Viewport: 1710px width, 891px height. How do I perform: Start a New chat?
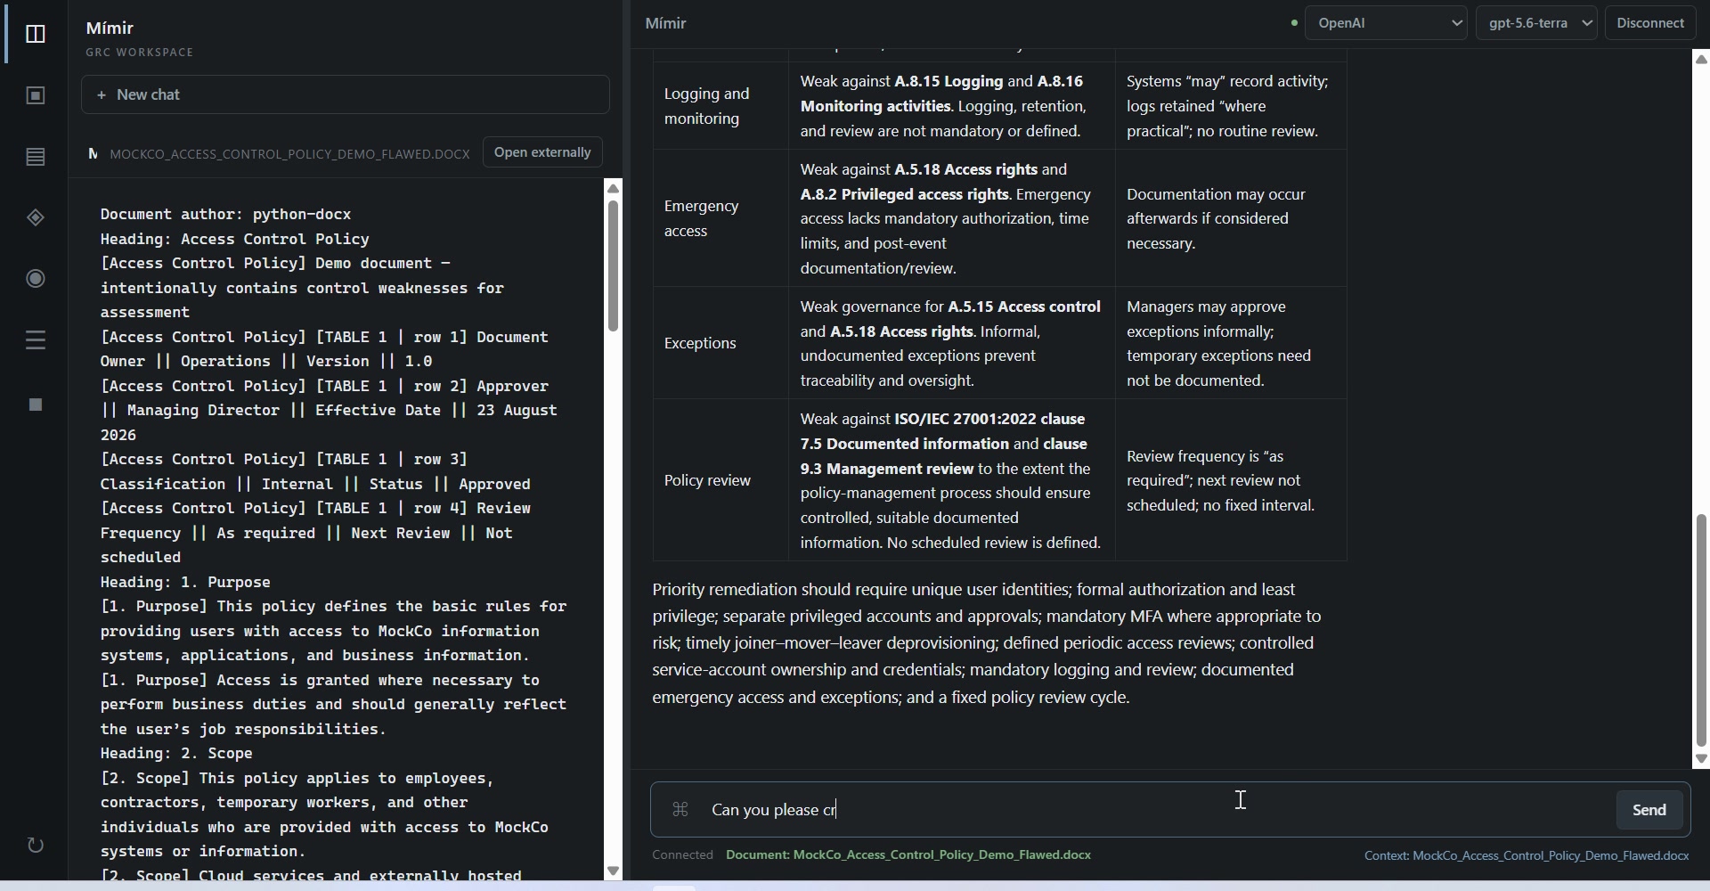346,94
